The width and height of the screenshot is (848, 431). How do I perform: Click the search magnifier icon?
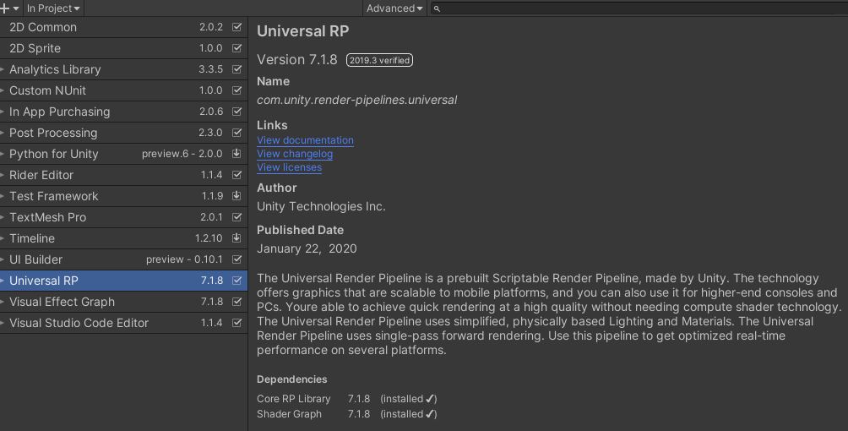(437, 8)
